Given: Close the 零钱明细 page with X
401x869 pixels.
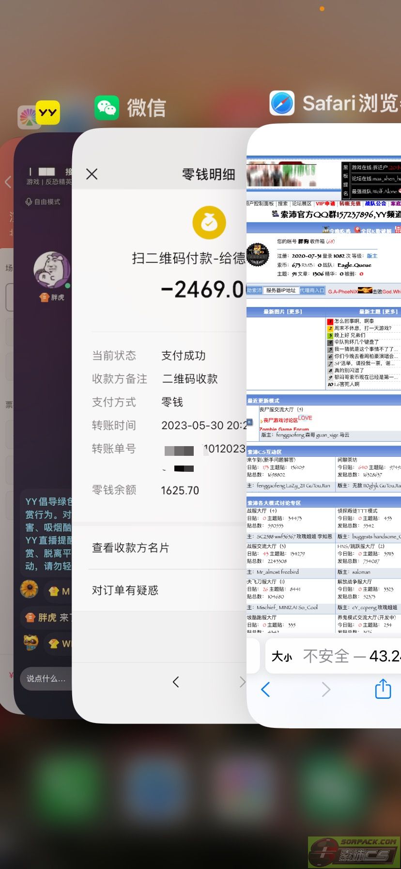Looking at the screenshot, I should [92, 174].
